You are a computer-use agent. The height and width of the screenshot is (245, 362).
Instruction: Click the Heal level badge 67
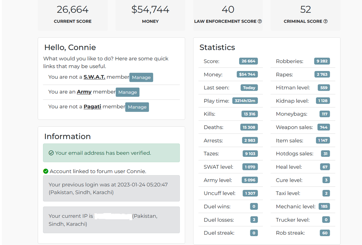click(x=325, y=167)
